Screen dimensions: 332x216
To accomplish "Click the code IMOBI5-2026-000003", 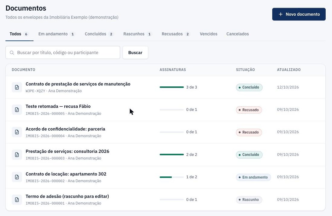I will [x=45, y=158].
